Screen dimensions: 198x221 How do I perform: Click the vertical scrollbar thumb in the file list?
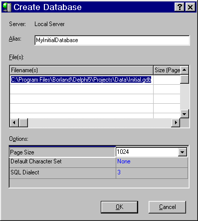click(x=185, y=79)
